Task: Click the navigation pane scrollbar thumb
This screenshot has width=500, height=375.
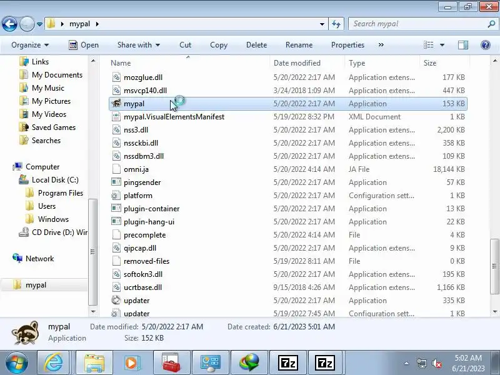Action: 92,252
